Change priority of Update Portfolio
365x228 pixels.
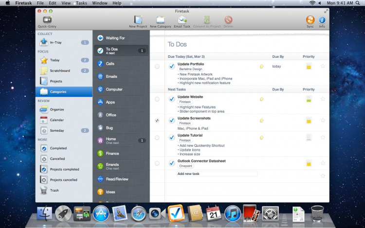pos(309,67)
